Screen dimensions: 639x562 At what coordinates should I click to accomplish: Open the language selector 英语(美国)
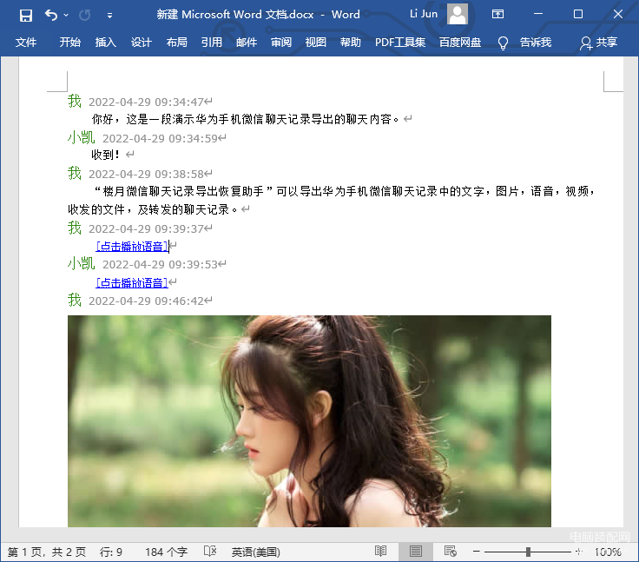255,552
